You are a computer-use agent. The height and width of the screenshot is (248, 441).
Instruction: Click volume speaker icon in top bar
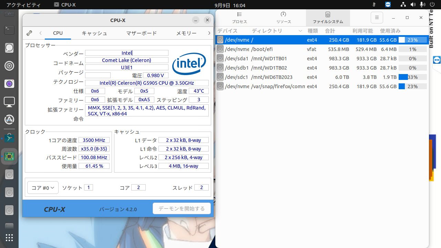413,5
